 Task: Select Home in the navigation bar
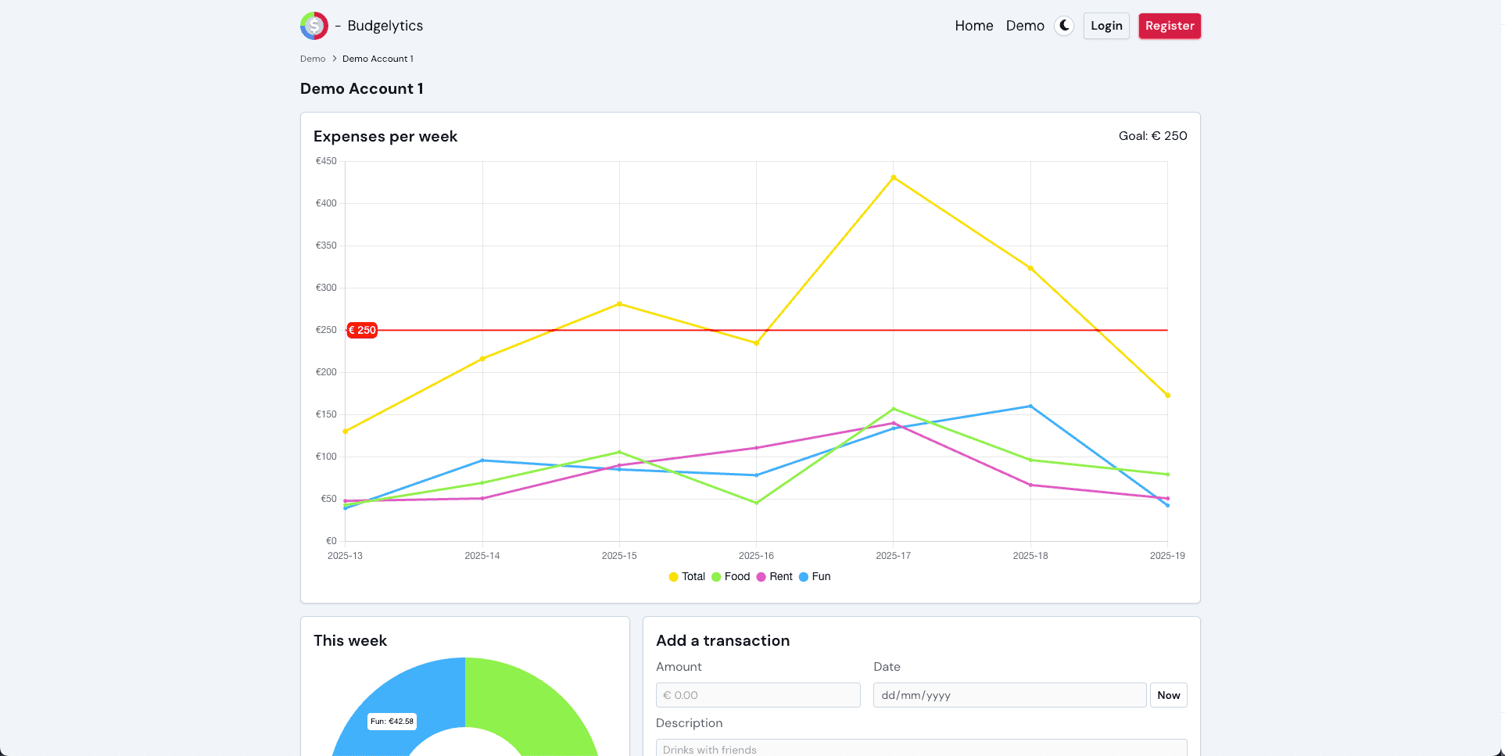(973, 25)
